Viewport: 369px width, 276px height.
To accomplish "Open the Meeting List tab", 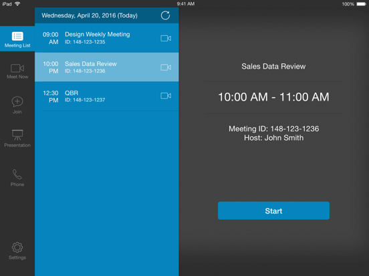I will [x=17, y=39].
